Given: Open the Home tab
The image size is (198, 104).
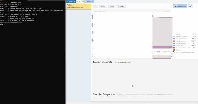Looking at the screenshot, I should [x=70, y=1].
